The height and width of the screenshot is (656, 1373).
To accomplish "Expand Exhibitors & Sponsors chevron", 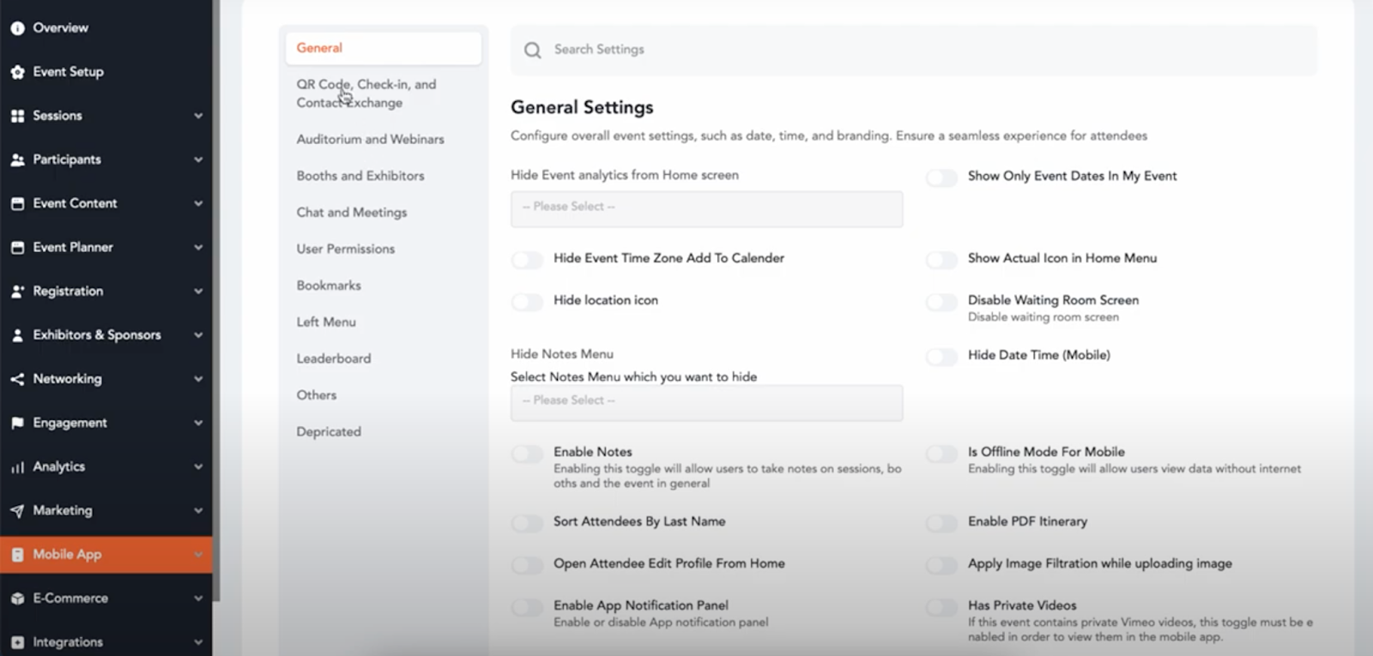I will click(198, 335).
